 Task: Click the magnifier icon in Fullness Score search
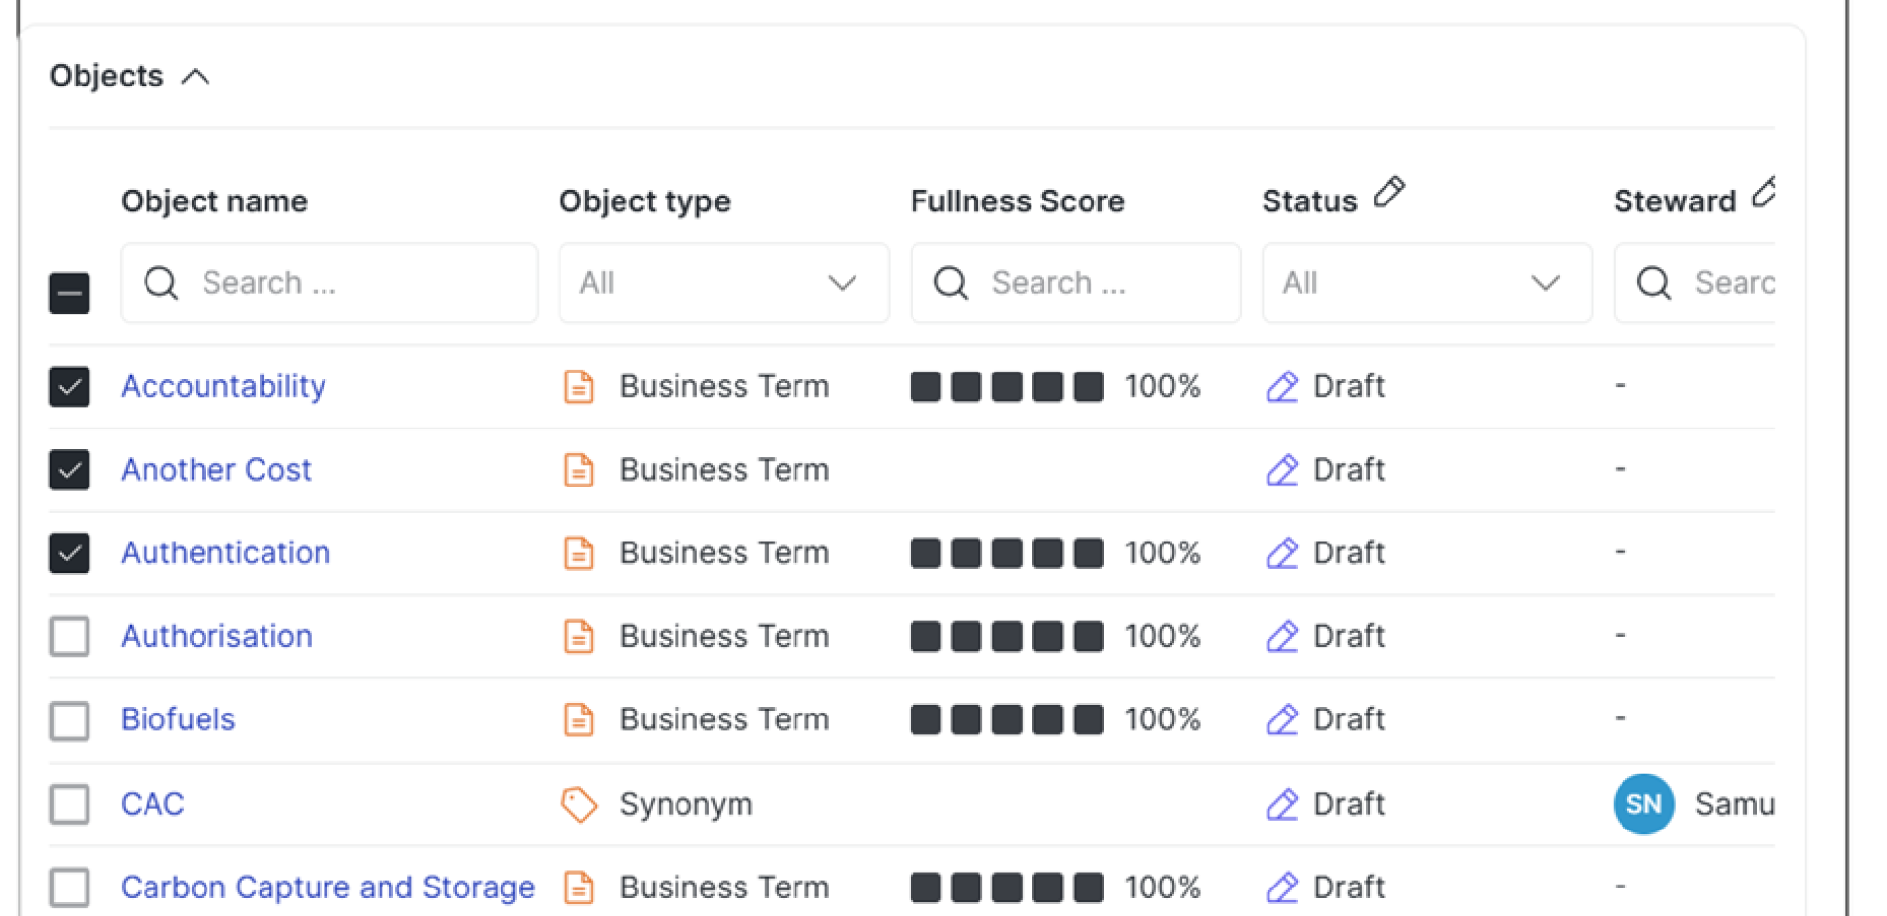tap(951, 284)
